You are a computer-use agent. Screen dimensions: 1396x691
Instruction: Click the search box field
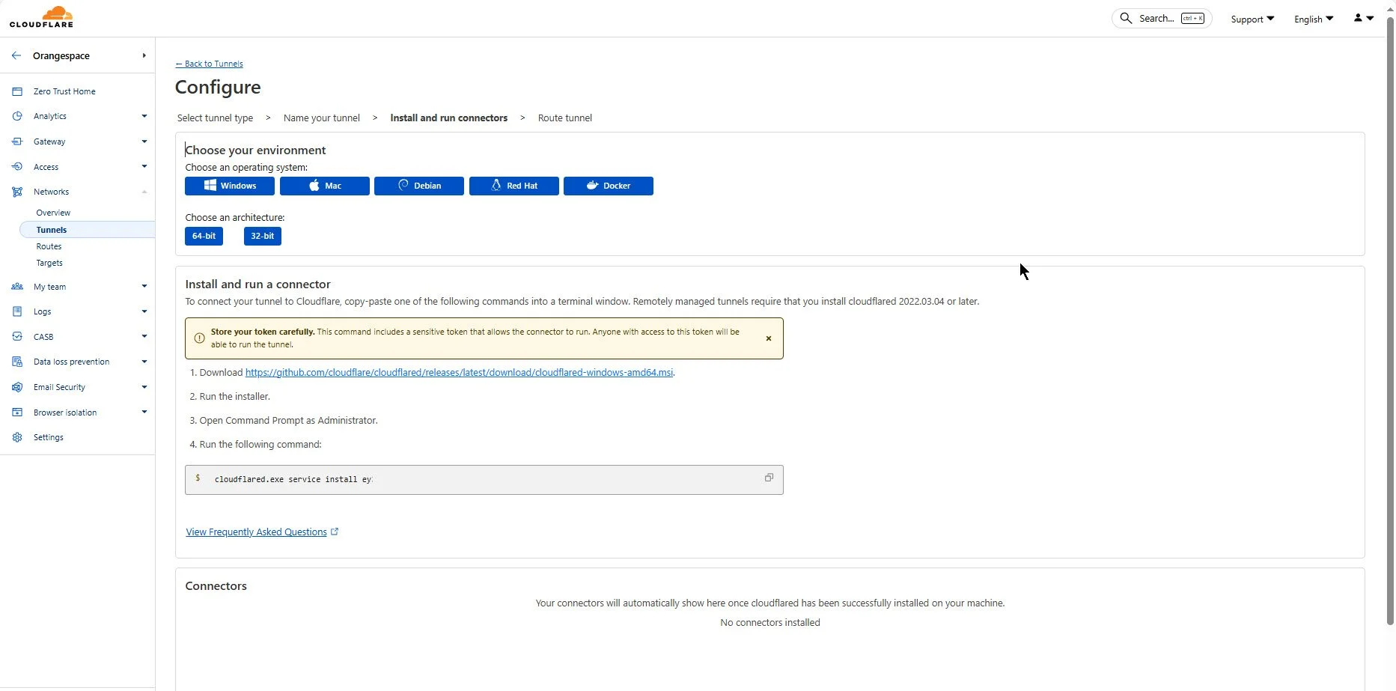(1162, 18)
